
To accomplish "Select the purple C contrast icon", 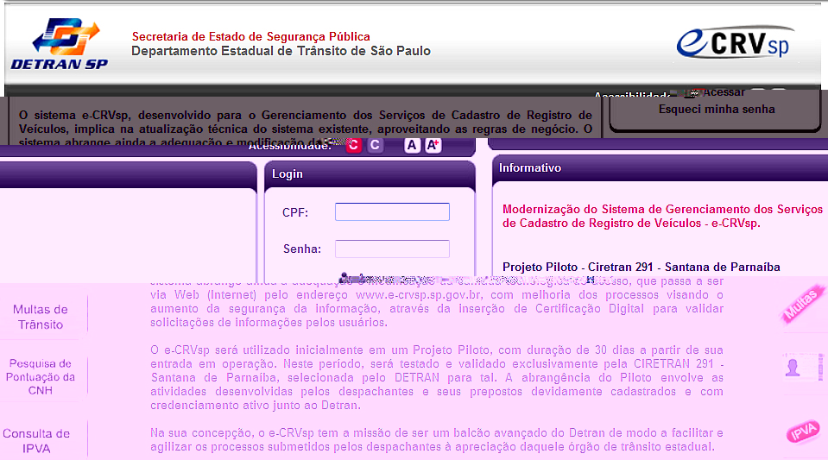I will coord(375,145).
